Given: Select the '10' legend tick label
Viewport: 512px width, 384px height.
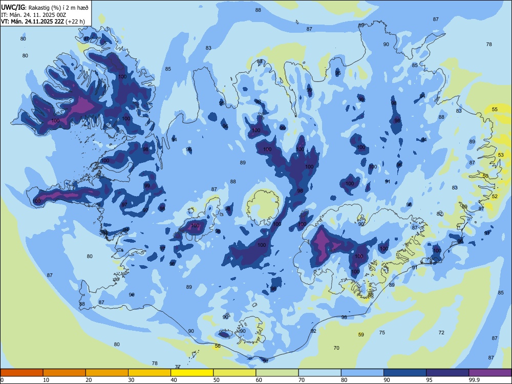Looking at the screenshot, I should coord(46,380).
